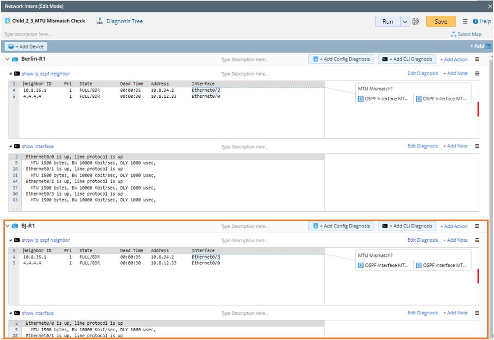The width and height of the screenshot is (494, 340).
Task: Add CLI Diagnosis for BJ-R1
Action: tap(407, 226)
